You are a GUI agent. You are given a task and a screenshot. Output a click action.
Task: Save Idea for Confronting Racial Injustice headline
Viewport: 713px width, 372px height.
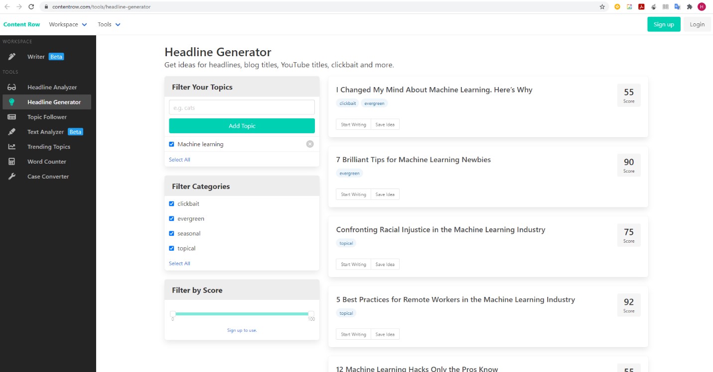pyautogui.click(x=385, y=265)
